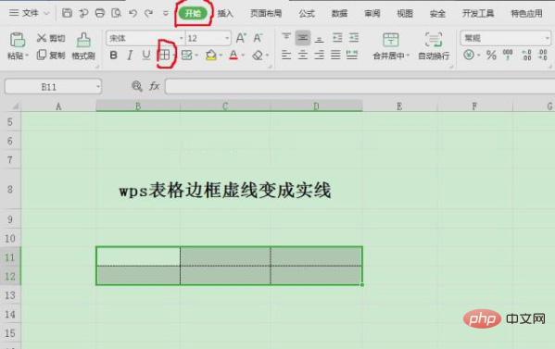This screenshot has height=349, width=555.
Task: Click the borders icon
Action: coord(164,55)
